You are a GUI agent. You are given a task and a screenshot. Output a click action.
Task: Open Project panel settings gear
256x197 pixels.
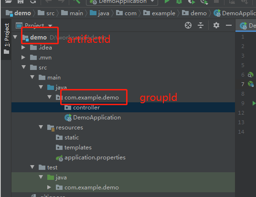pyautogui.click(x=216, y=25)
